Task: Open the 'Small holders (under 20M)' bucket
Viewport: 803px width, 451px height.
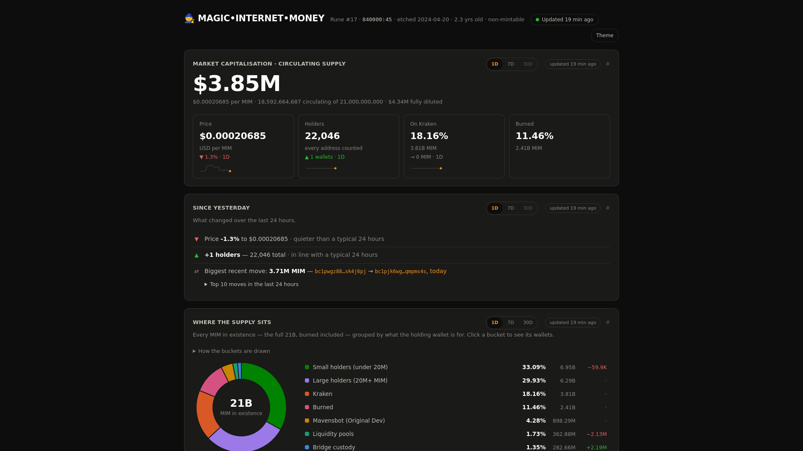Action: pos(456,367)
